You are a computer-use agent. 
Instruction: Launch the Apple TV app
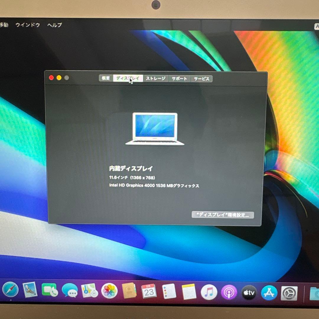pyautogui.click(x=249, y=292)
